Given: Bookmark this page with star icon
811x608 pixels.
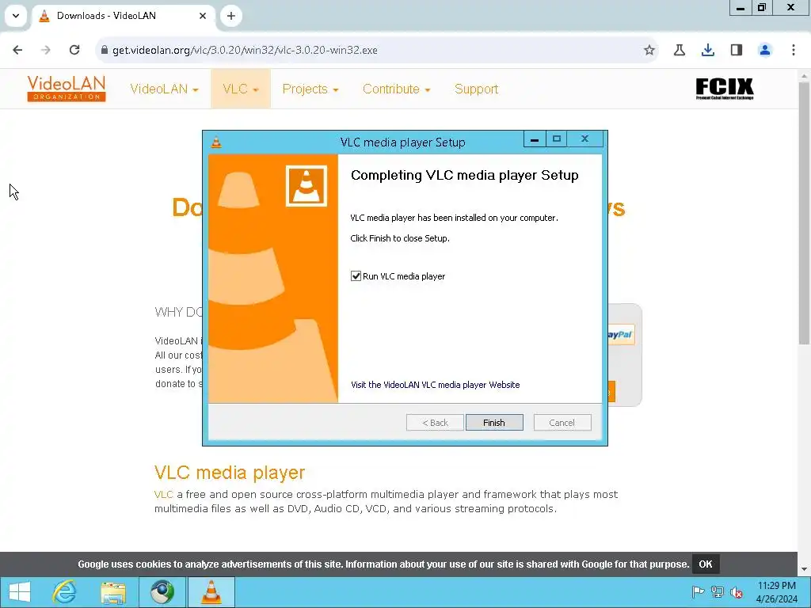Looking at the screenshot, I should tap(649, 50).
